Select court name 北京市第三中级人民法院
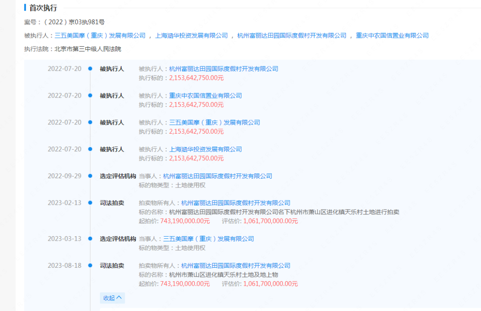 pos(88,49)
